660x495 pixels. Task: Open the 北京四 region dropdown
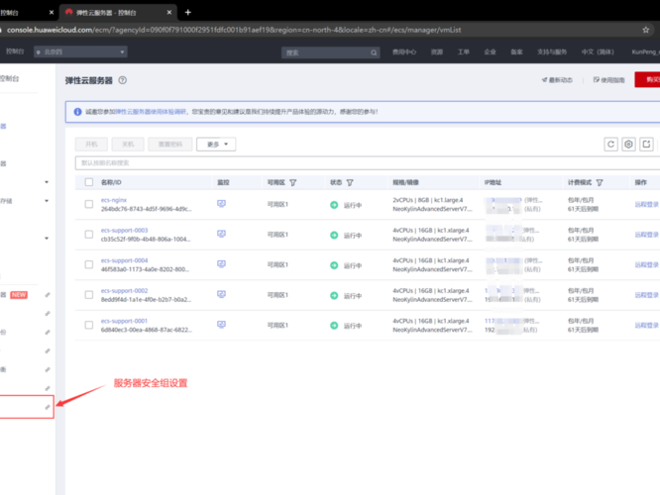click(x=81, y=52)
